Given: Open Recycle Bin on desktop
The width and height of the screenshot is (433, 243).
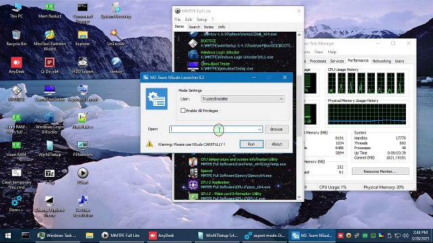Looking at the screenshot, I should coord(16,38).
